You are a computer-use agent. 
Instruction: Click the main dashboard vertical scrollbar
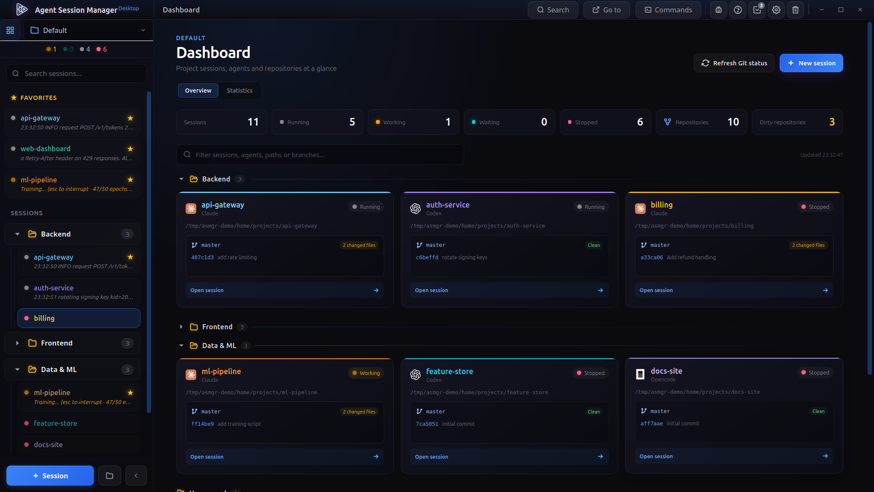coord(870,199)
